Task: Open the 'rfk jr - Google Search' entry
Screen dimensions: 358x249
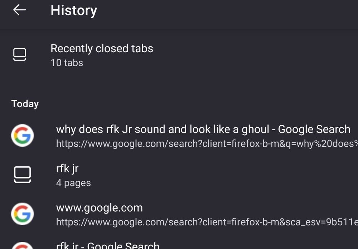Action: pyautogui.click(x=107, y=246)
